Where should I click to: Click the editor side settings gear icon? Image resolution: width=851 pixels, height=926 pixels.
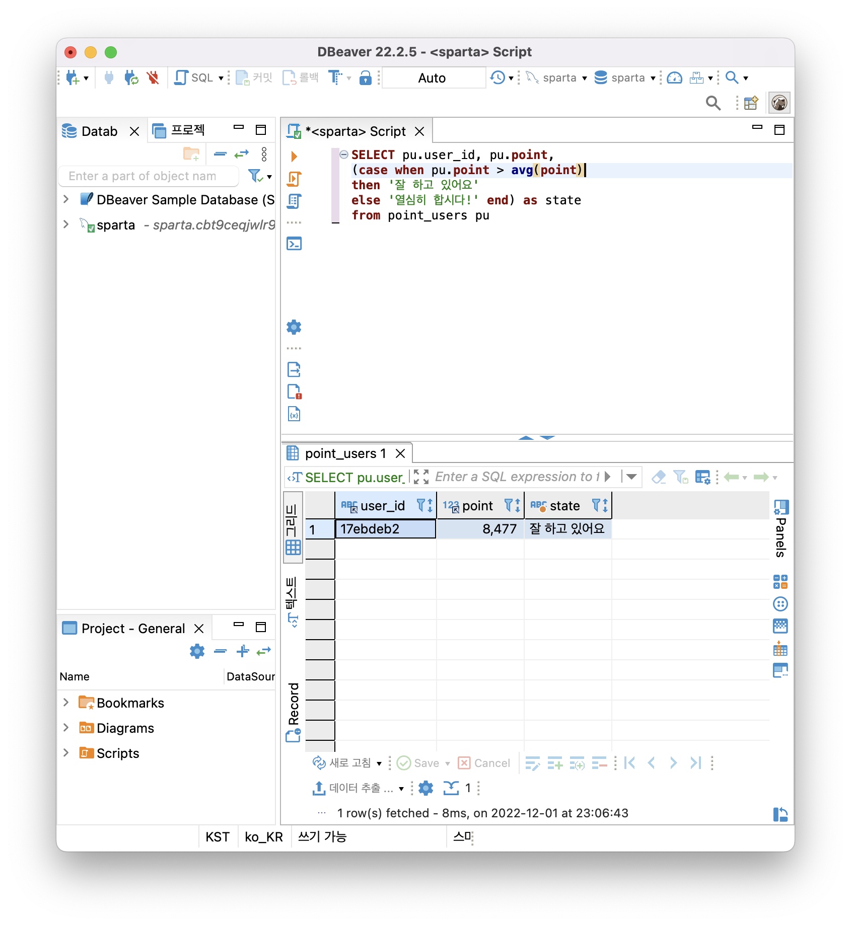tap(294, 327)
